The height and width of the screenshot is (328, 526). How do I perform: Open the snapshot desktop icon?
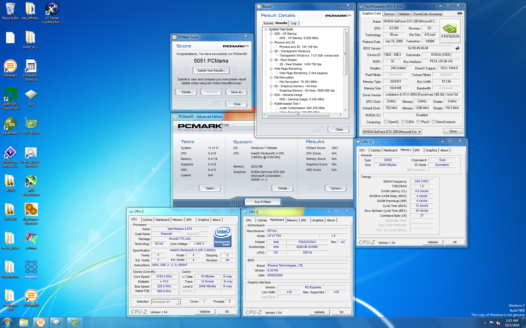pyautogui.click(x=31, y=269)
